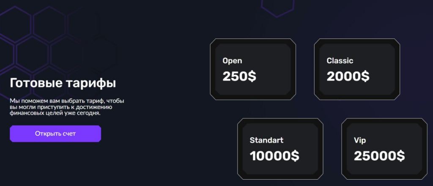Image resolution: width=433 pixels, height=186 pixels.
Task: Click the 25000$ price text
Action: point(379,156)
